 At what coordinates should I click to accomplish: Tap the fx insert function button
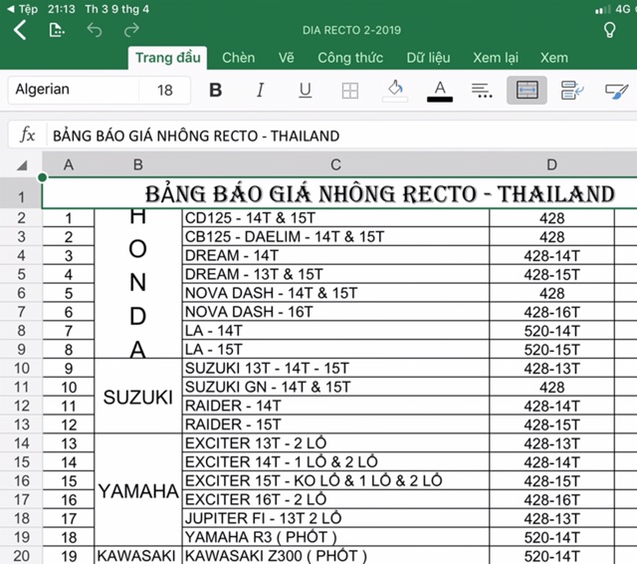pos(27,135)
